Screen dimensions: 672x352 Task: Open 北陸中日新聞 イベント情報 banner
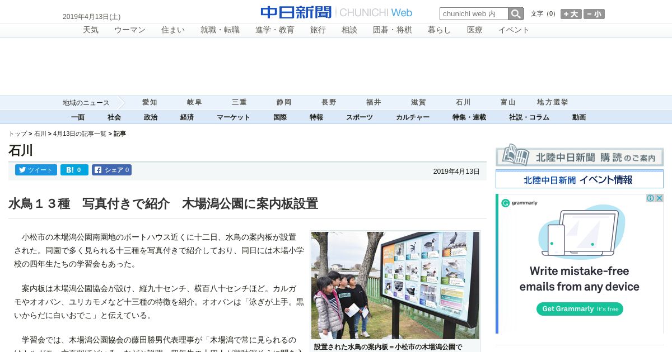click(x=580, y=179)
